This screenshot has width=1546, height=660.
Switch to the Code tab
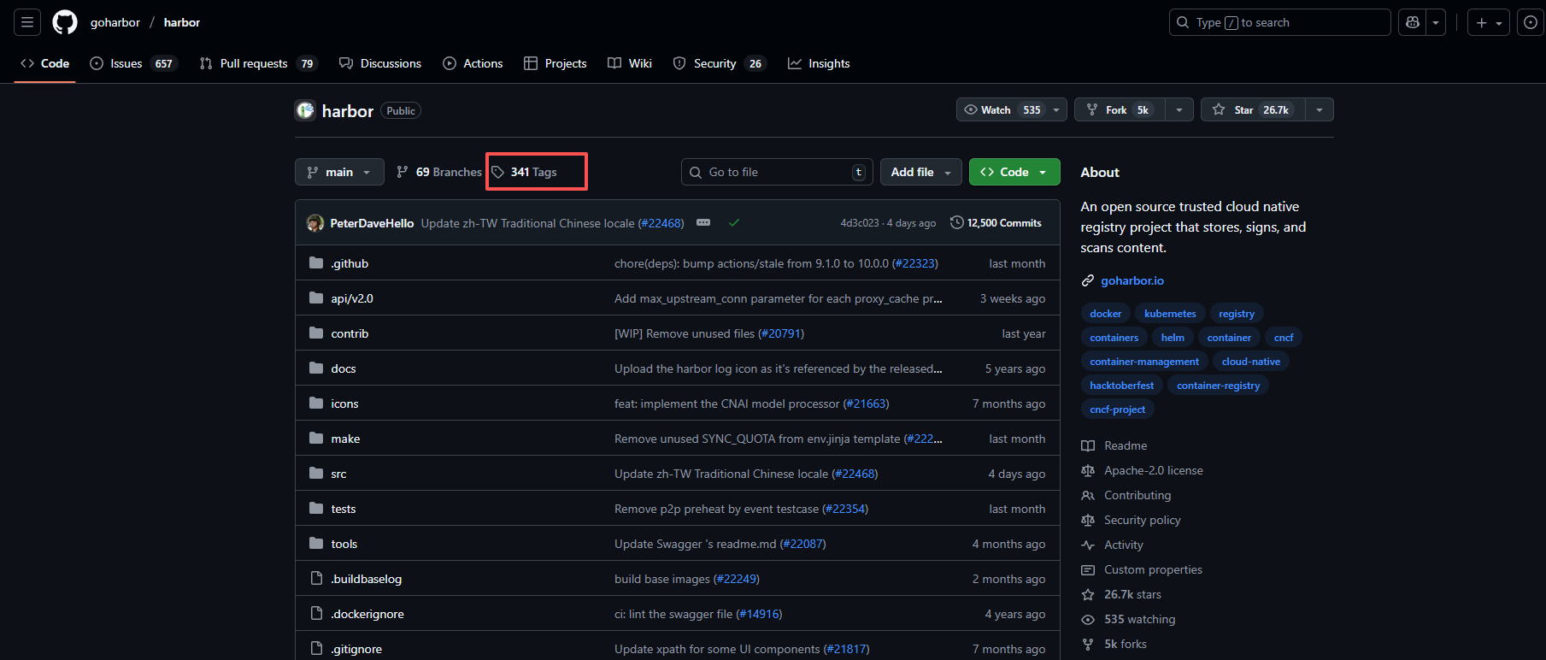(x=44, y=63)
